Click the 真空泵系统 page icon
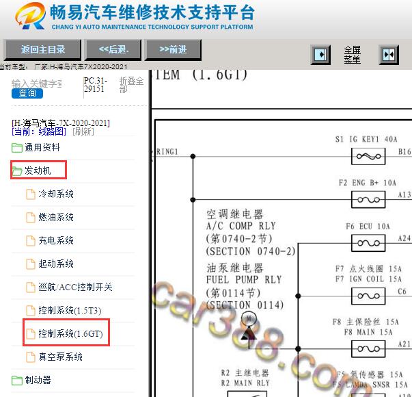412x397 pixels. pyautogui.click(x=31, y=357)
